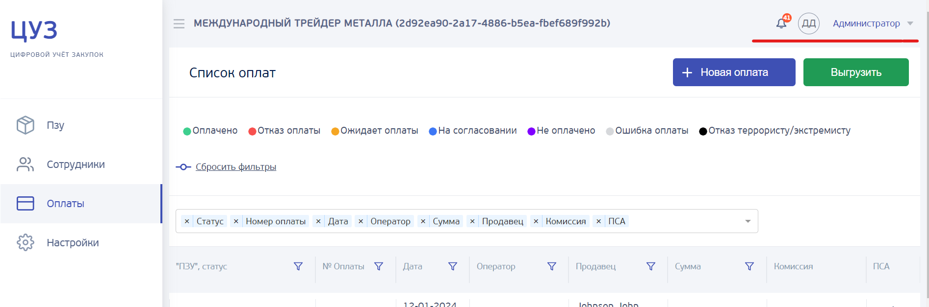The height and width of the screenshot is (307, 929).
Task: Remove the Оператор column tag
Action: coord(361,221)
